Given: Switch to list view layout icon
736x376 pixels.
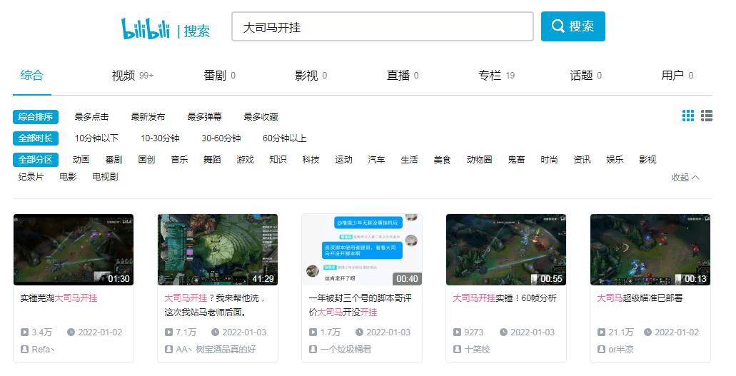Looking at the screenshot, I should pos(707,116).
